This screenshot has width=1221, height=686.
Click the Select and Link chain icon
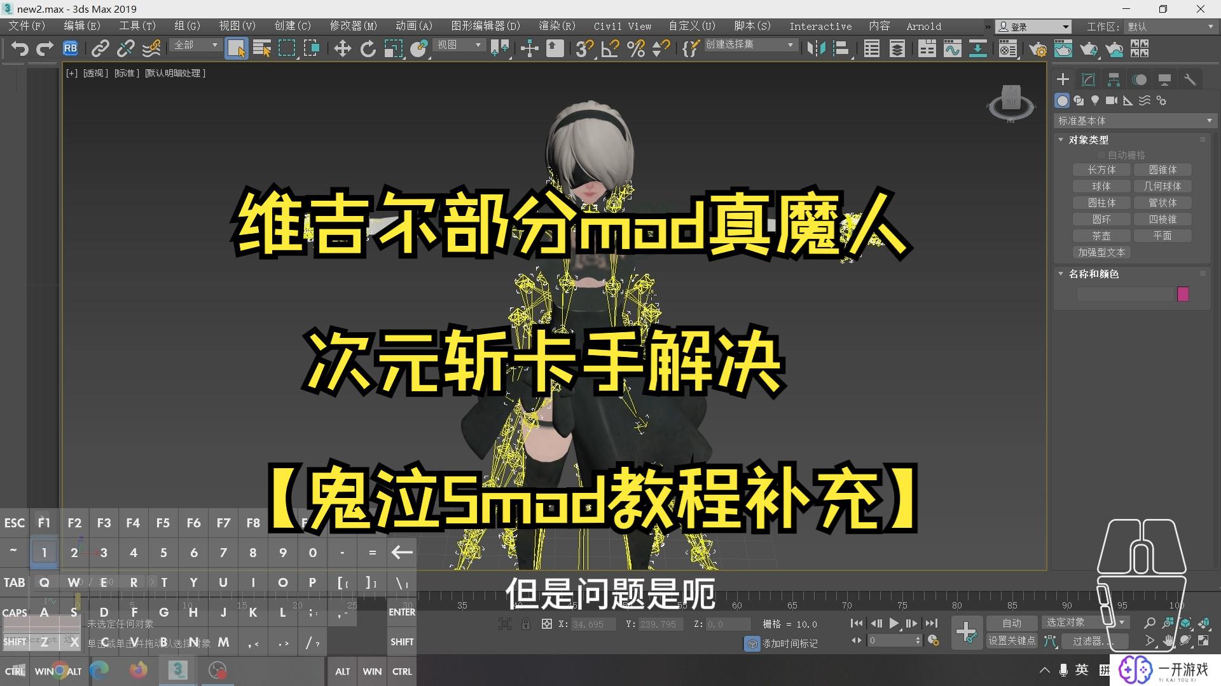click(100, 48)
